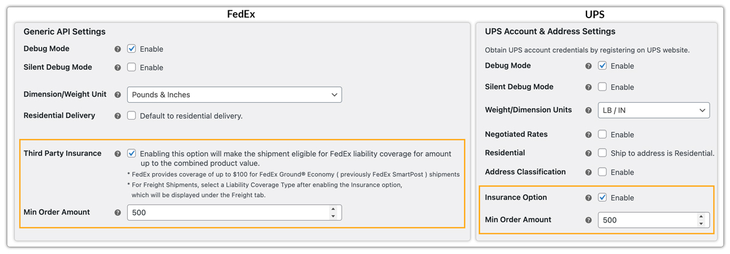Screen dimensions: 730x254
Task: Click the FedEx Ground Economy coverage note
Action: 293,174
